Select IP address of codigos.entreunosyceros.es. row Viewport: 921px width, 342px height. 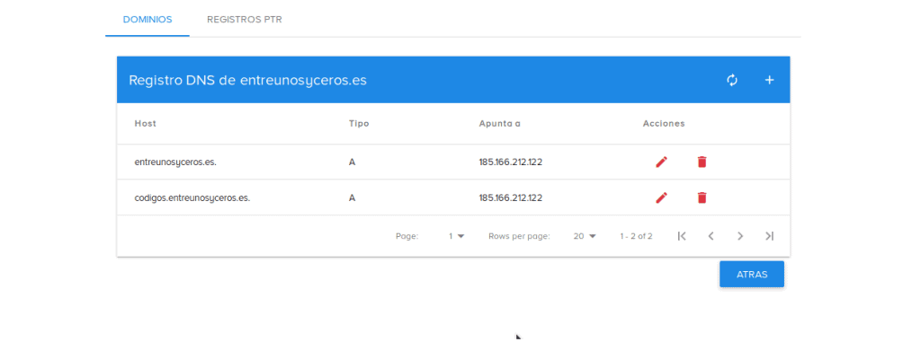coord(511,197)
